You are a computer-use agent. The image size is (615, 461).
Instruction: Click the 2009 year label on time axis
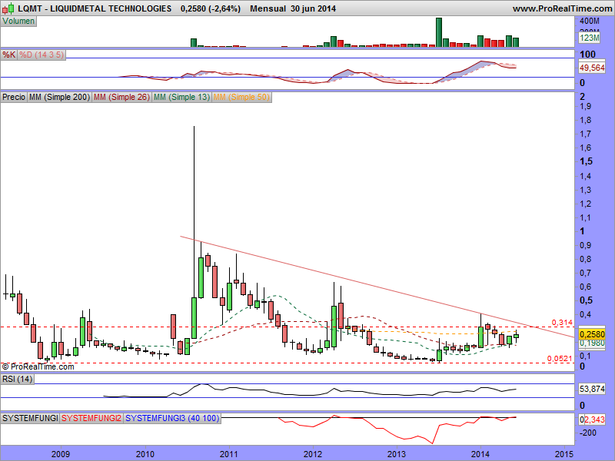[61, 454]
